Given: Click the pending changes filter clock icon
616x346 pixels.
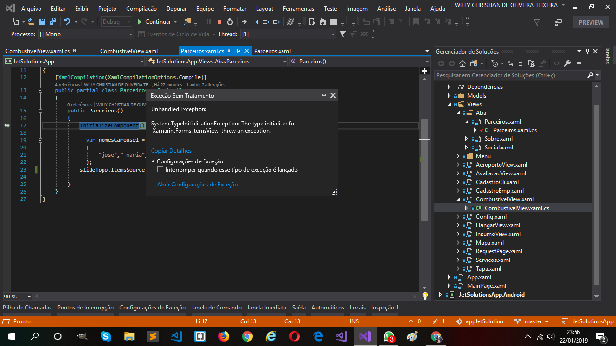Looking at the screenshot, I should pyautogui.click(x=495, y=63).
